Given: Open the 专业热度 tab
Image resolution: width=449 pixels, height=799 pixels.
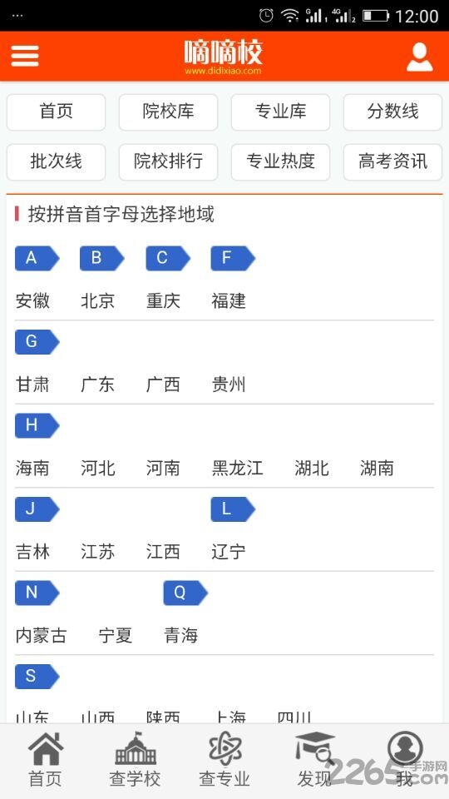Looking at the screenshot, I should [x=280, y=162].
